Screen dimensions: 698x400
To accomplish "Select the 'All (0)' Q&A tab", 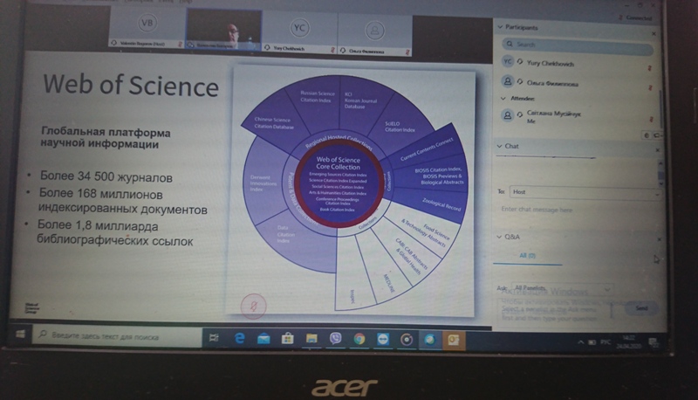I will [528, 256].
